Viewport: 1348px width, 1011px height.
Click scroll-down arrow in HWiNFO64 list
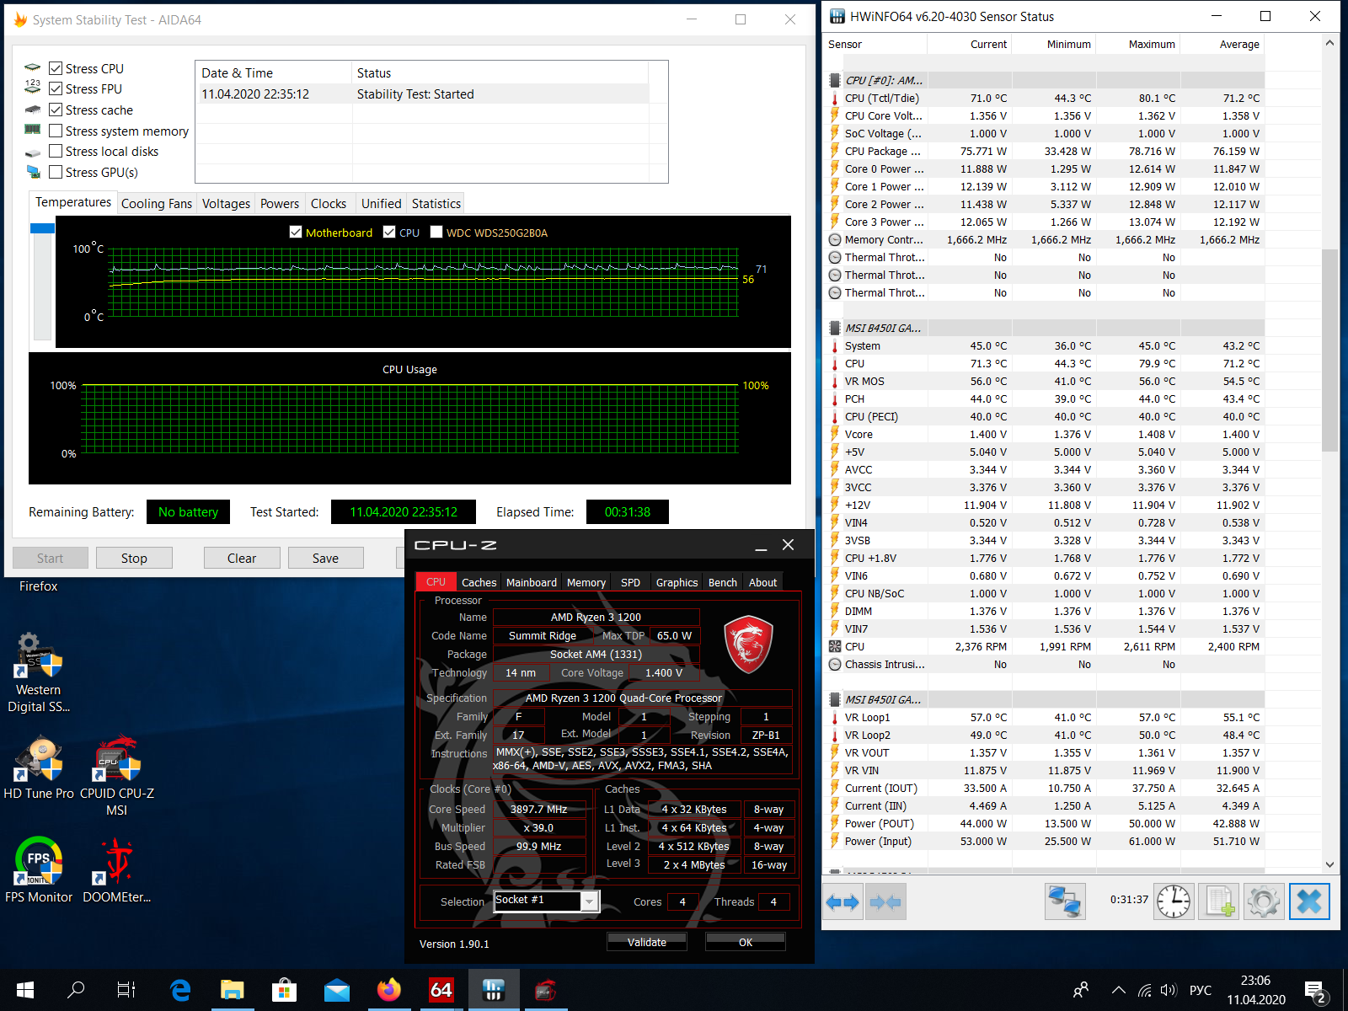tap(1329, 864)
